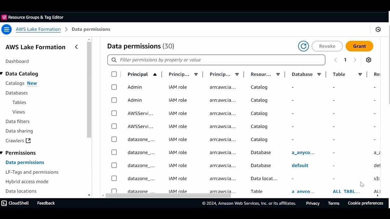Screen dimensions: 390x219
Task: Open Data filters in sidebar
Action: (18, 121)
